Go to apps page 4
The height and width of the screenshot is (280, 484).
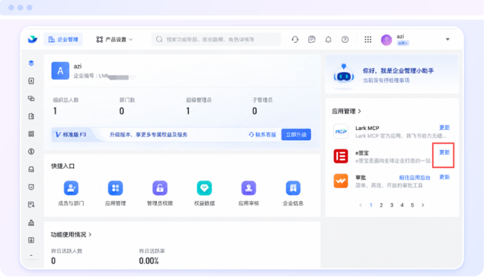pos(402,205)
